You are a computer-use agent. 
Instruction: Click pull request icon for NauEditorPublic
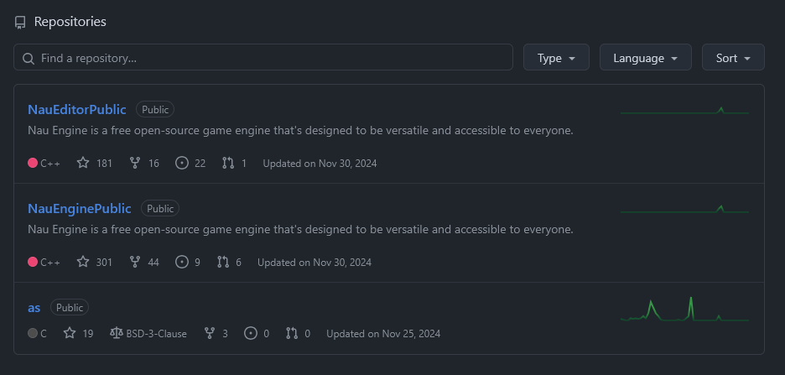click(228, 163)
